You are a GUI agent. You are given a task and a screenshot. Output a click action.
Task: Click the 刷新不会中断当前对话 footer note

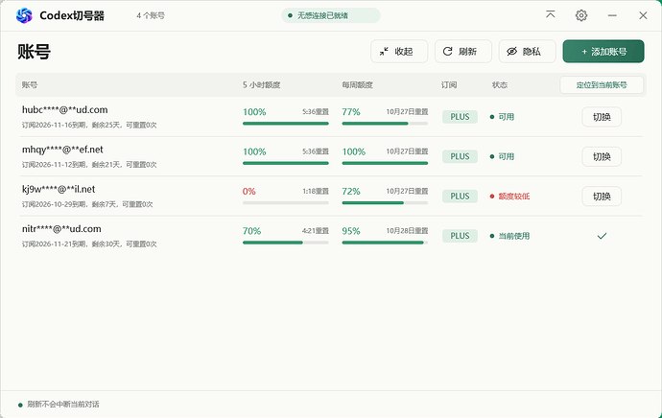click(63, 404)
